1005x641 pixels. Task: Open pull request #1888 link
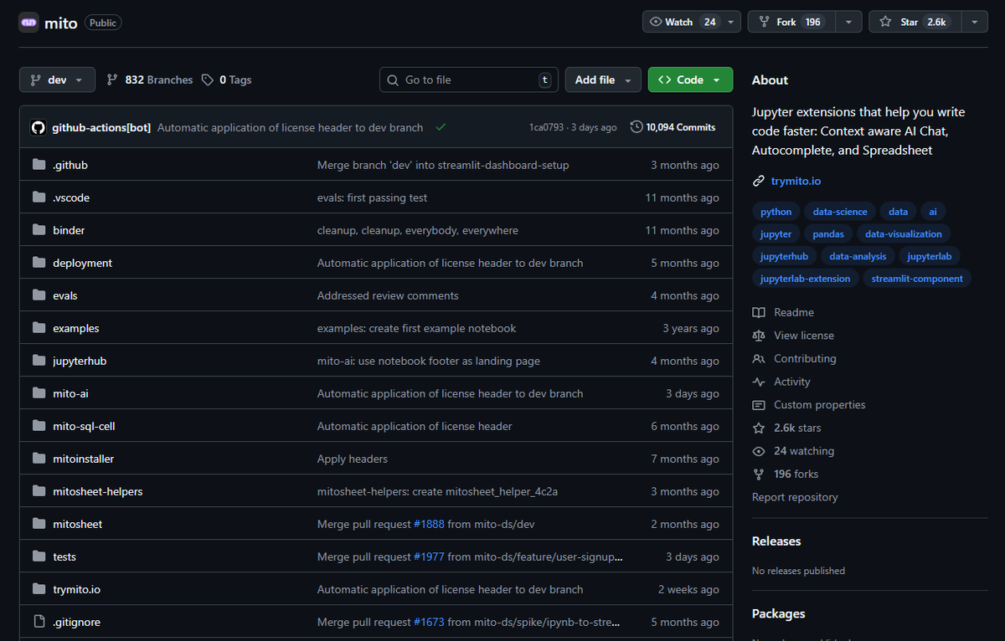429,524
